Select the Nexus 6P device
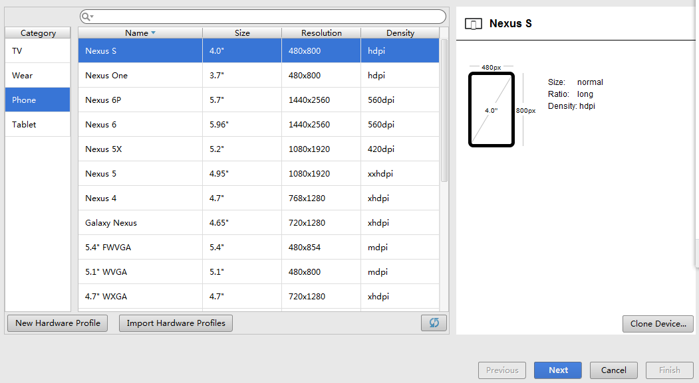 tap(259, 100)
